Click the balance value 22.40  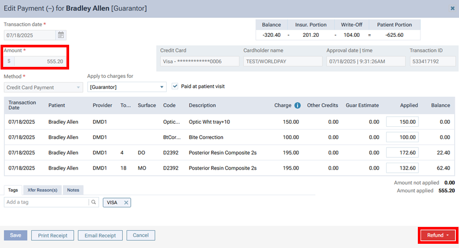pyautogui.click(x=443, y=153)
